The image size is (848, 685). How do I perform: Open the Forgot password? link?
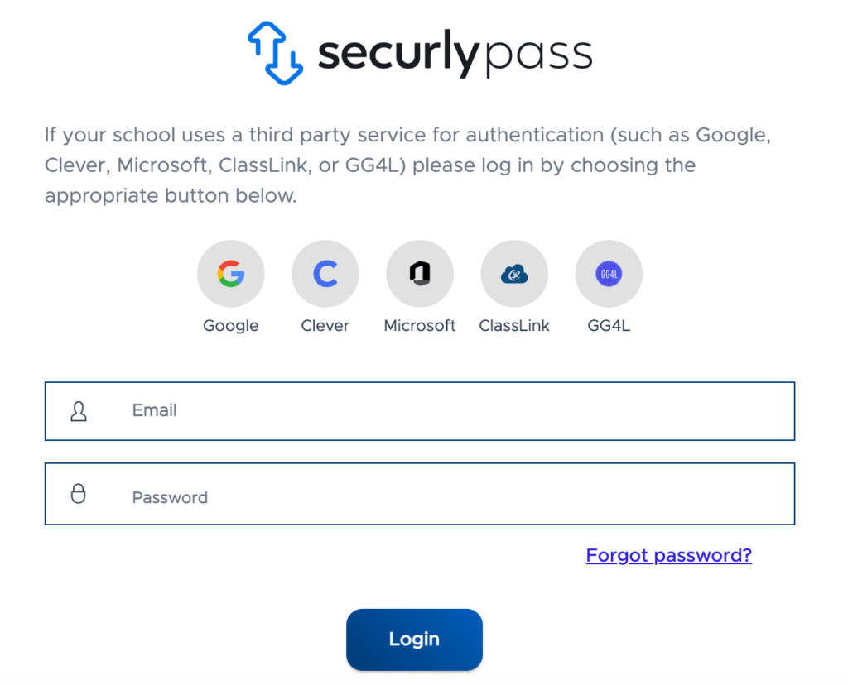tap(669, 555)
